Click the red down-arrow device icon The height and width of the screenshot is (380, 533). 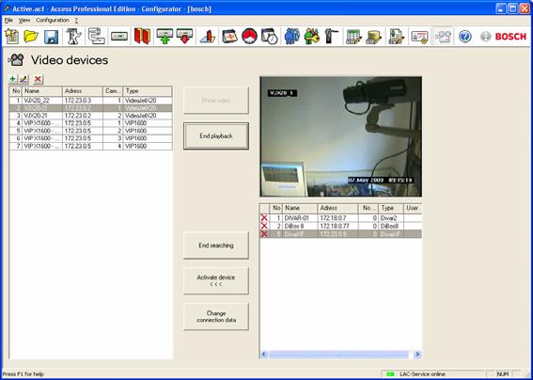[184, 36]
